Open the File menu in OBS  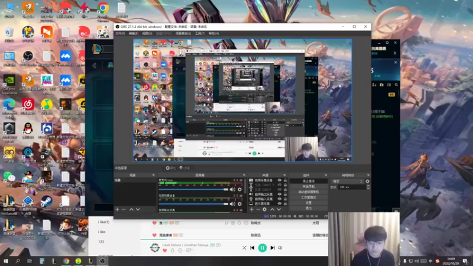click(120, 34)
